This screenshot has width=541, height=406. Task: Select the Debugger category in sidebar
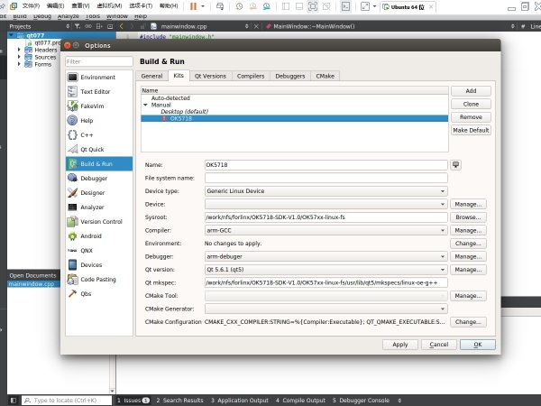point(94,179)
